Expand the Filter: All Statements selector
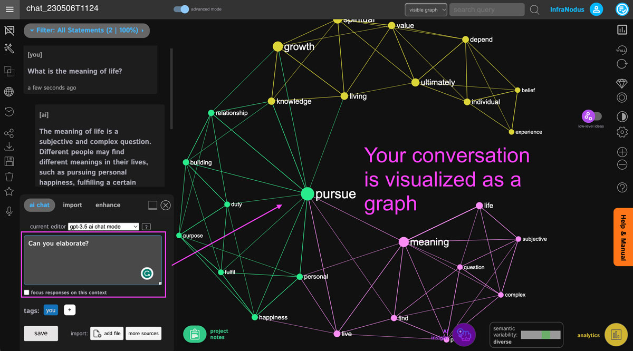The height and width of the screenshot is (351, 633). click(87, 31)
